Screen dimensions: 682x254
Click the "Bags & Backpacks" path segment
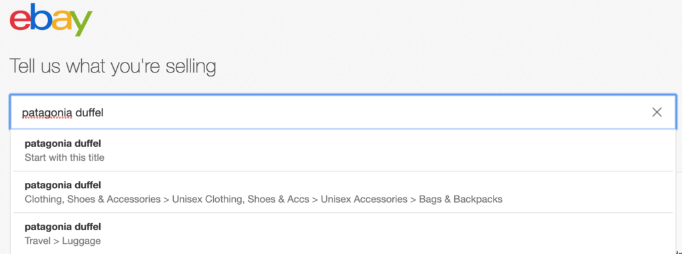click(461, 199)
